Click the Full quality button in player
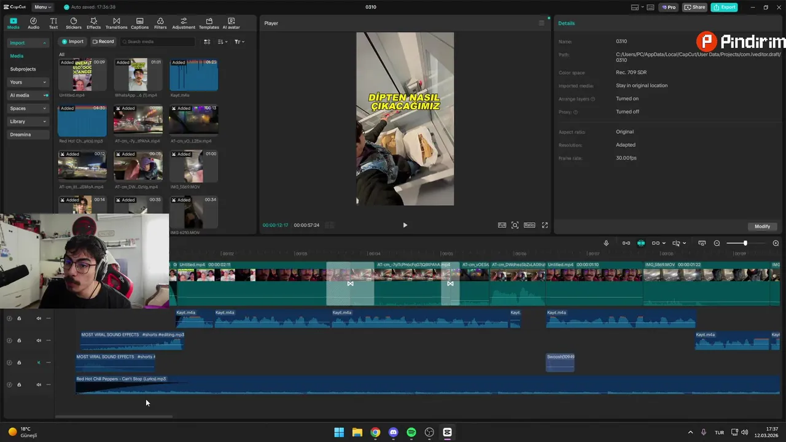This screenshot has height=442, width=786. coord(502,225)
